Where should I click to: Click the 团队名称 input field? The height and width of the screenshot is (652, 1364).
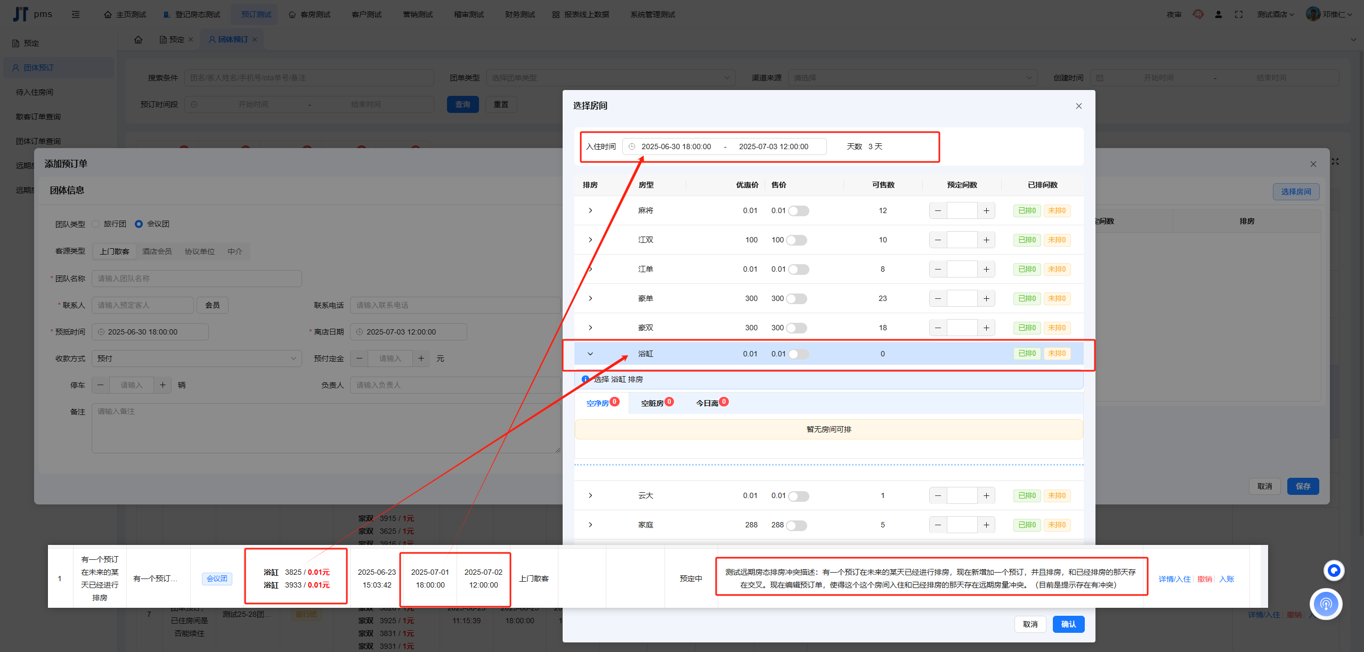pyautogui.click(x=196, y=279)
